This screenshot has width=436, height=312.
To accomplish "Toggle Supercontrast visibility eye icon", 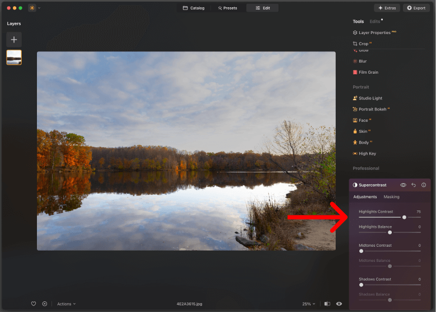I will (403, 185).
